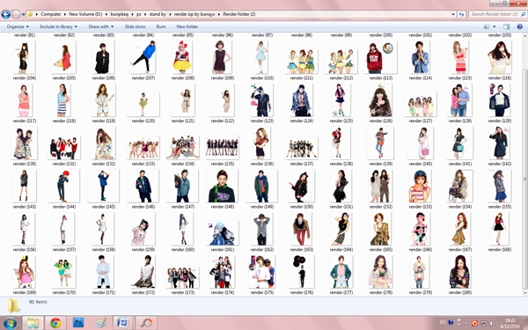Select the render (180) thumbnail
Image resolution: width=528 pixels, height=330 pixels.
pos(460,271)
